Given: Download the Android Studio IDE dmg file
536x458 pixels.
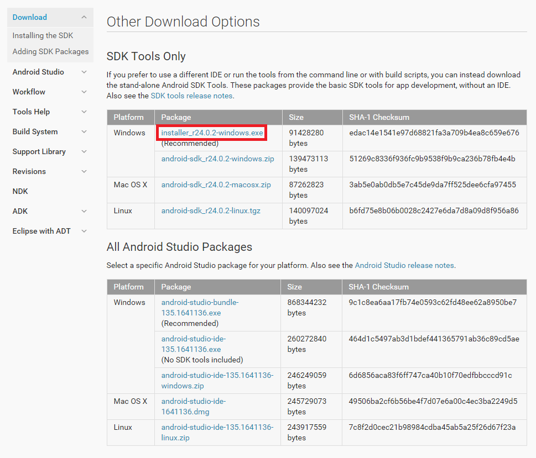Looking at the screenshot, I should coord(193,407).
